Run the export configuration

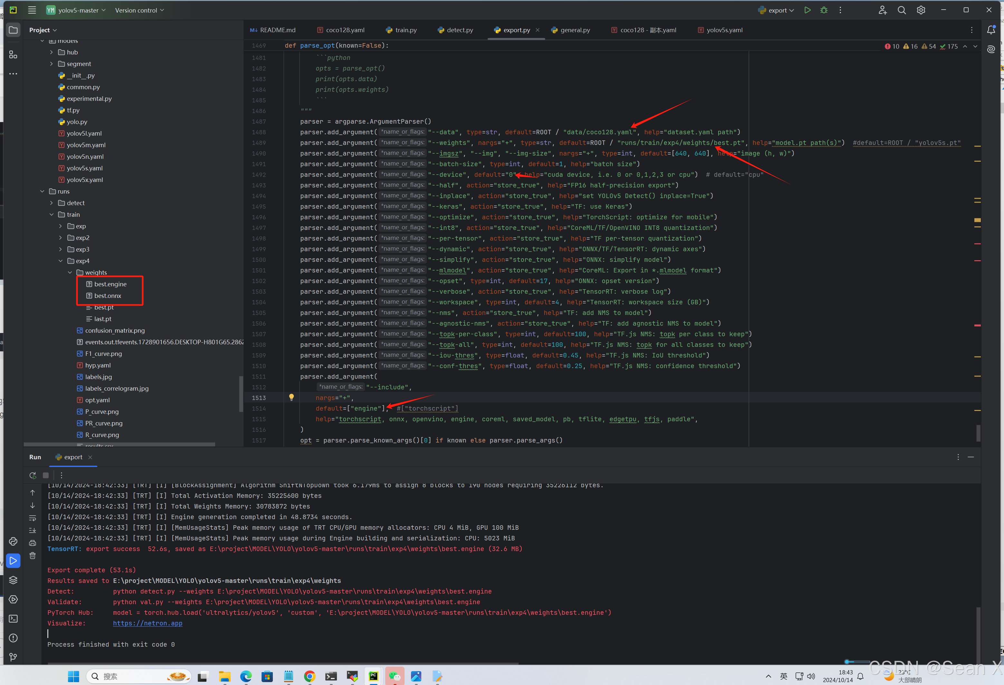tap(807, 10)
